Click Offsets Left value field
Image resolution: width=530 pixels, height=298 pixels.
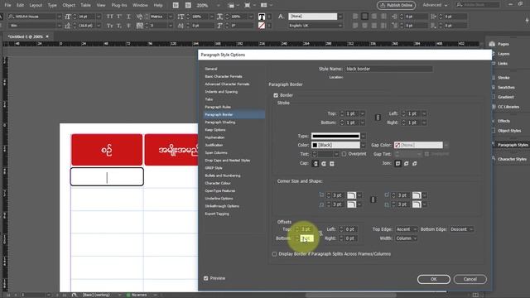[x=351, y=229]
